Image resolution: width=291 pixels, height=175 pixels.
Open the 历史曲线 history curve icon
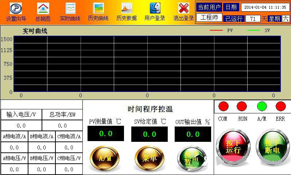coord(98,8)
